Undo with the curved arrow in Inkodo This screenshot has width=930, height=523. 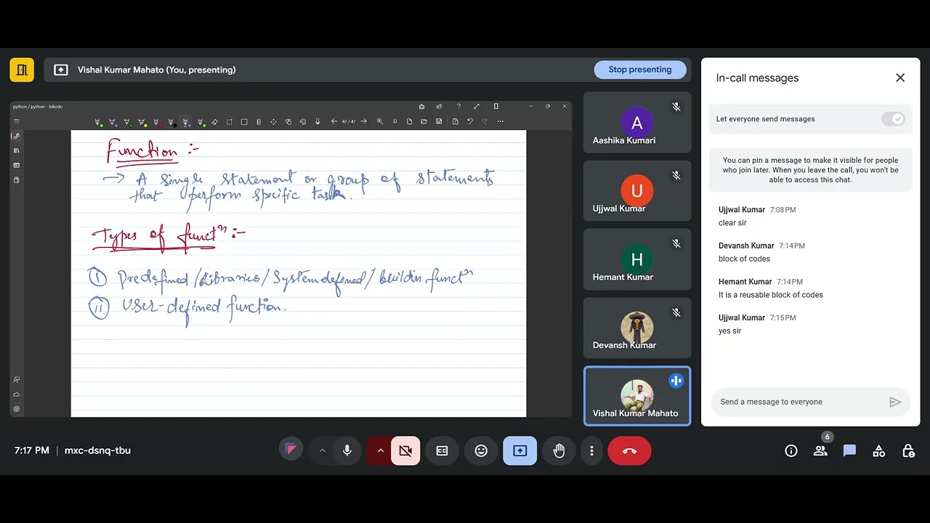(x=469, y=121)
